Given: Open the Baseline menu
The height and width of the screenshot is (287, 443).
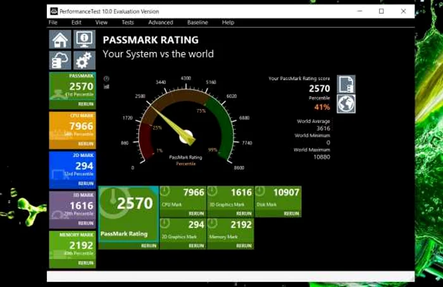Looking at the screenshot, I should coord(197,22).
